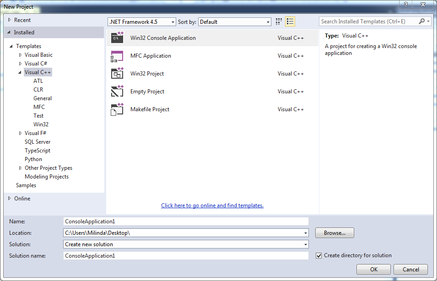The height and width of the screenshot is (281, 437).
Task: Select the General category
Action: [x=43, y=98]
